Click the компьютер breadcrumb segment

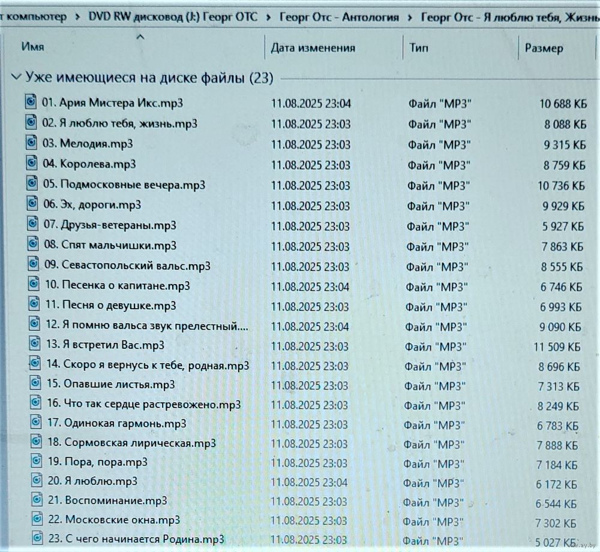[x=35, y=16]
